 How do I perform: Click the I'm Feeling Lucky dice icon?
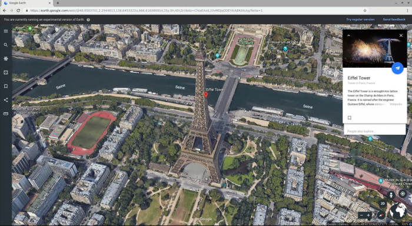(x=6, y=72)
